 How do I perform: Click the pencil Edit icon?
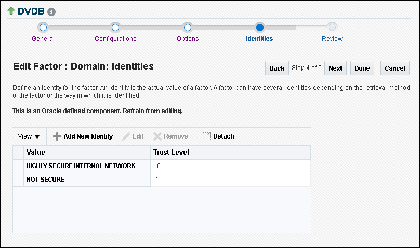pyautogui.click(x=126, y=136)
